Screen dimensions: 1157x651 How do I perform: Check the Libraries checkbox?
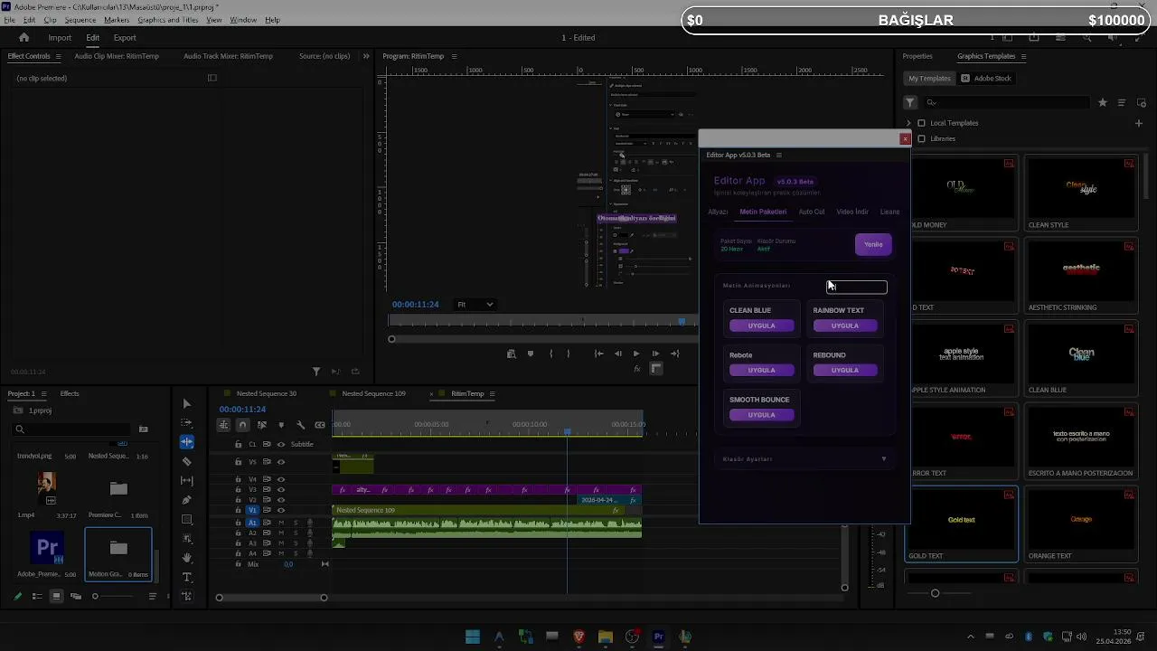[x=921, y=138]
